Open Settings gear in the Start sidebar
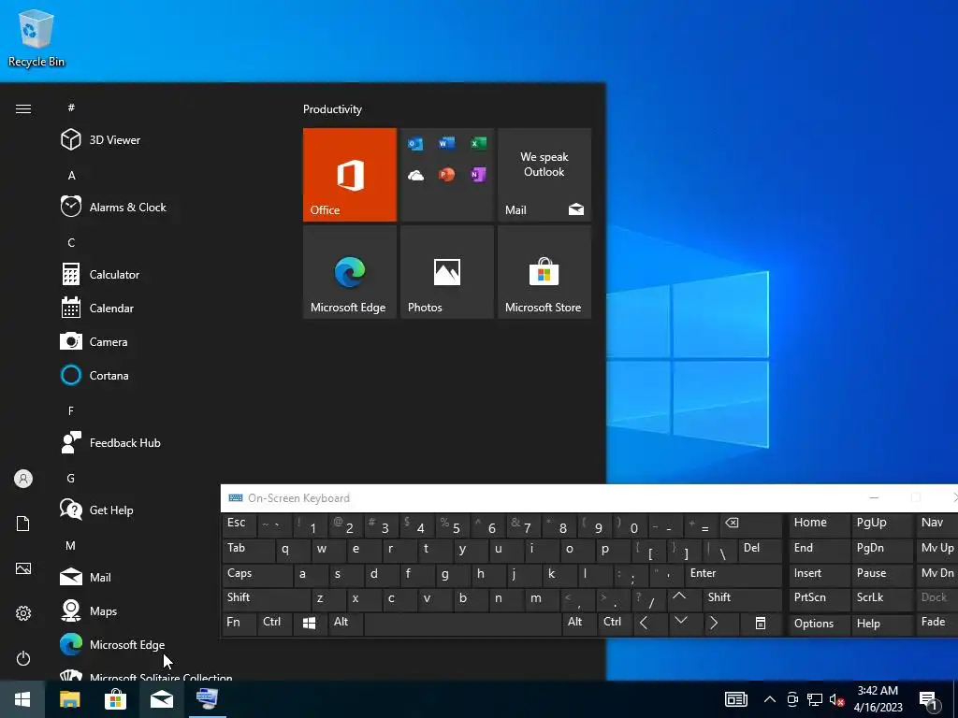The image size is (958, 718). [x=23, y=613]
